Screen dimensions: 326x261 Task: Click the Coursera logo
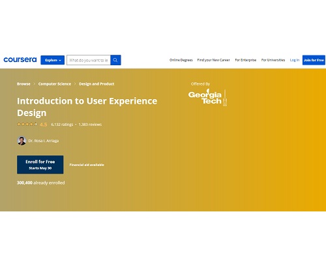(x=20, y=60)
